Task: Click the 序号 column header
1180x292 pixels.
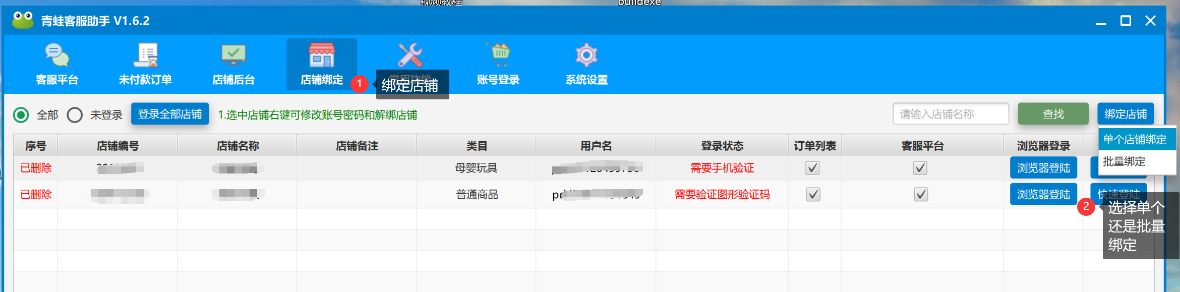Action: coord(36,146)
